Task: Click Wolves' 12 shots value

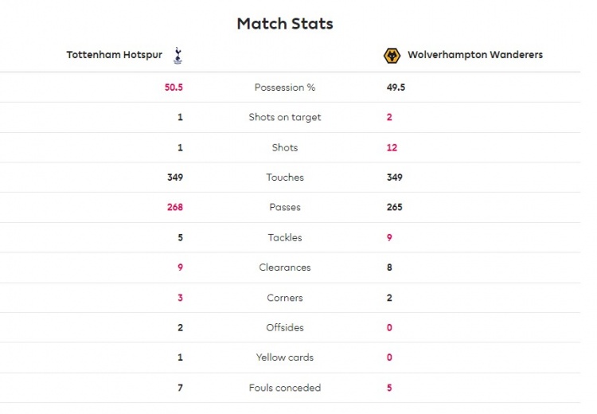Action: coord(392,148)
